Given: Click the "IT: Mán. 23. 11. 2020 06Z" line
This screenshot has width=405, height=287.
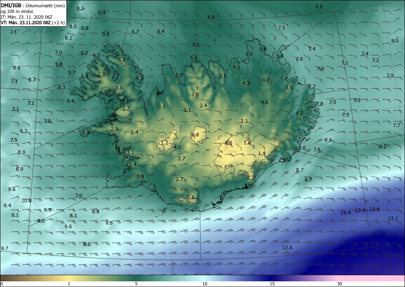Looking at the screenshot, I should point(27,17).
